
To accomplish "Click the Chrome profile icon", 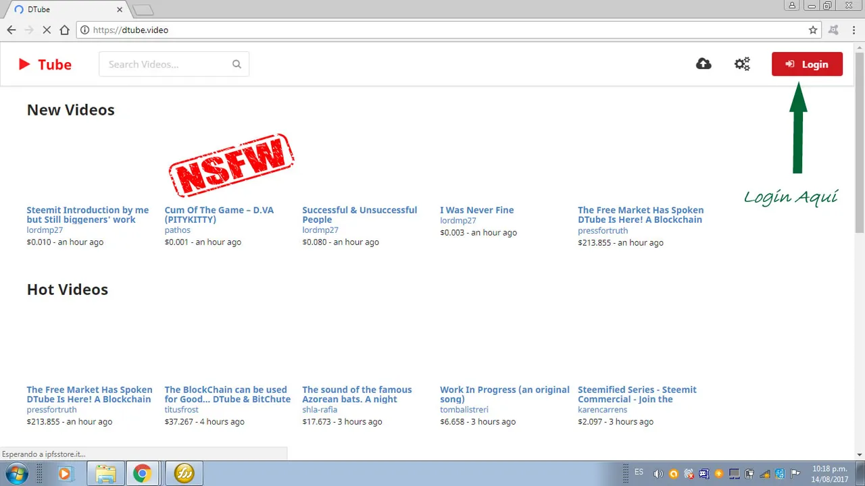I will pos(792,5).
